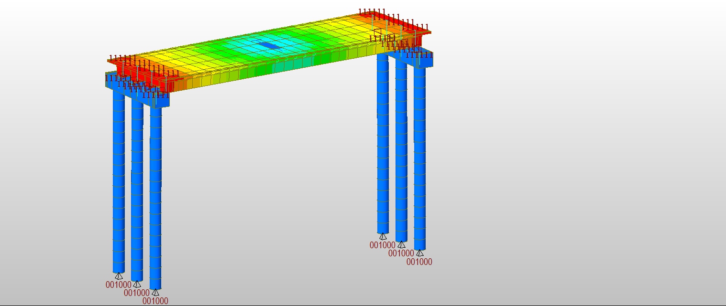Select the 001000 label at the far-right pile base
The height and width of the screenshot is (306, 726).
419,262
